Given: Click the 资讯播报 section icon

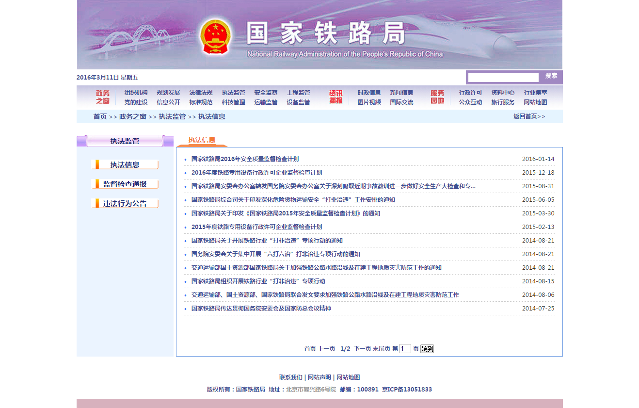Looking at the screenshot, I should click(x=335, y=97).
